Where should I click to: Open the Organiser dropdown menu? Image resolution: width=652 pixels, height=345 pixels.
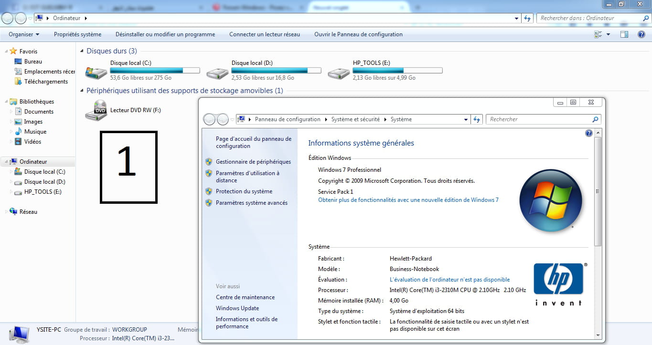pyautogui.click(x=24, y=34)
